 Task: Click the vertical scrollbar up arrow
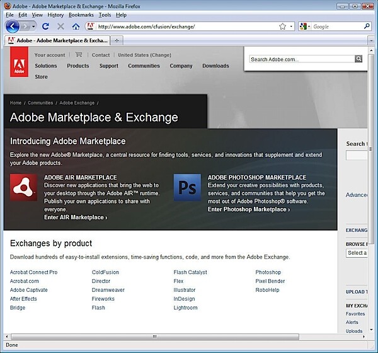point(371,50)
